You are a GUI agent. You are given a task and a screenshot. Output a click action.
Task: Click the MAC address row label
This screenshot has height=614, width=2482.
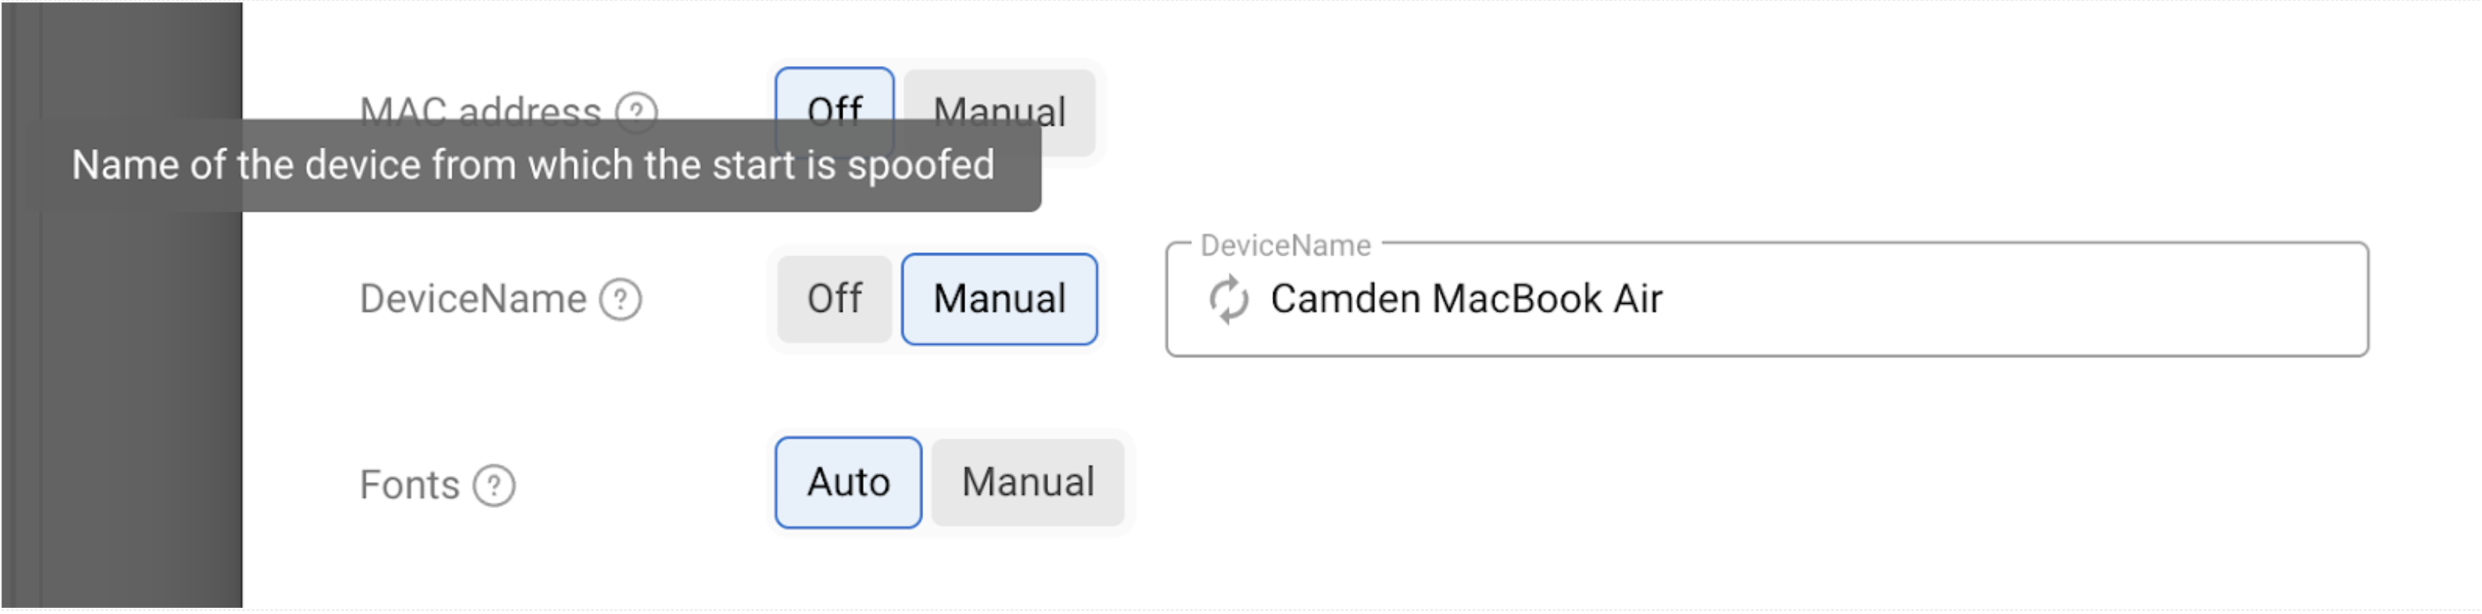[x=480, y=107]
